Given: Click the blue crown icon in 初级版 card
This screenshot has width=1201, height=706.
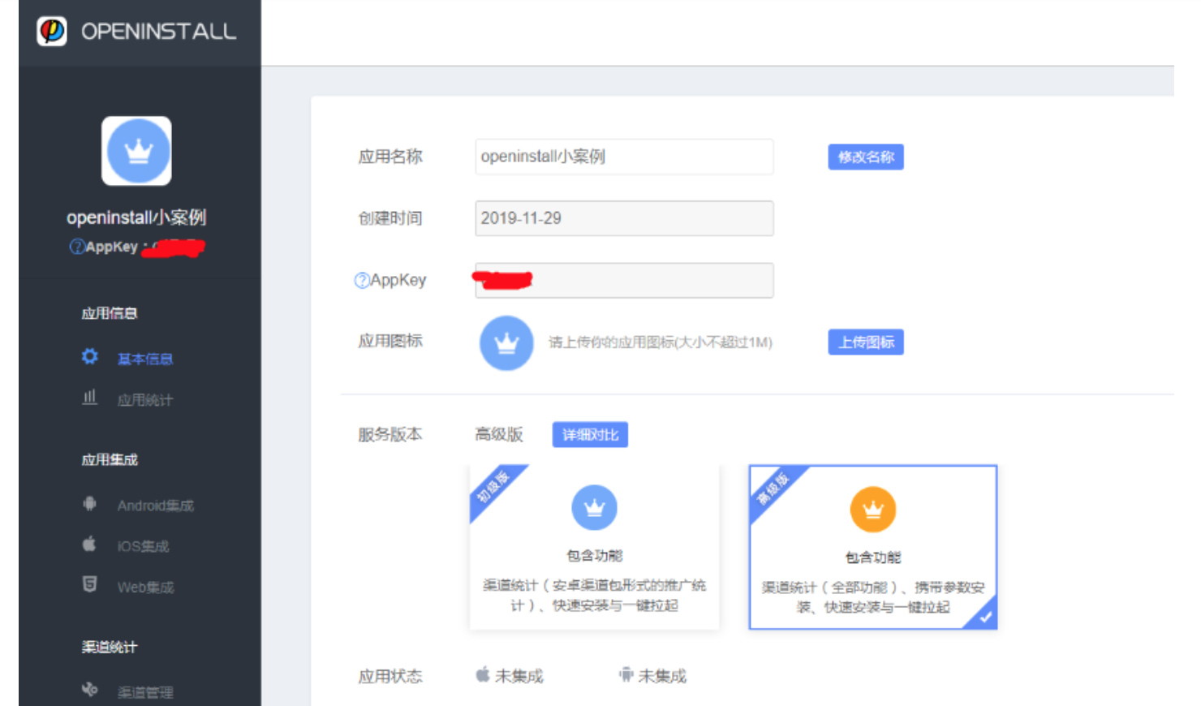Looking at the screenshot, I should click(x=594, y=507).
